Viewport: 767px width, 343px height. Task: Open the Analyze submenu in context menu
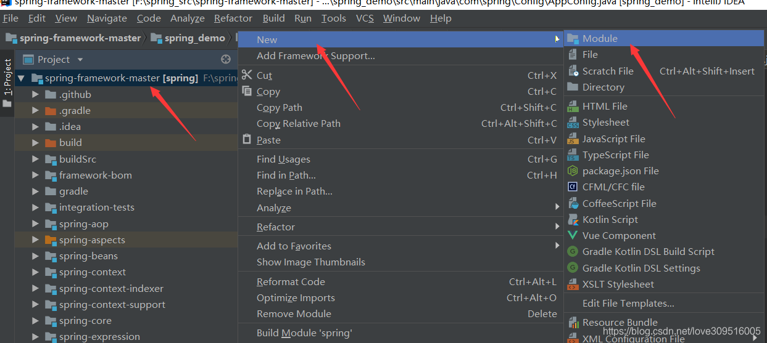coord(401,208)
